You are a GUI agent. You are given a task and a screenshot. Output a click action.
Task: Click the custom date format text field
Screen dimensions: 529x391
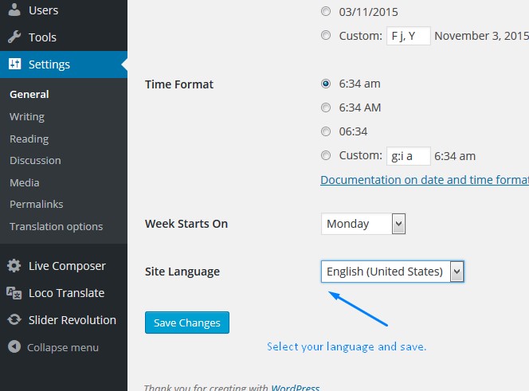pyautogui.click(x=408, y=36)
